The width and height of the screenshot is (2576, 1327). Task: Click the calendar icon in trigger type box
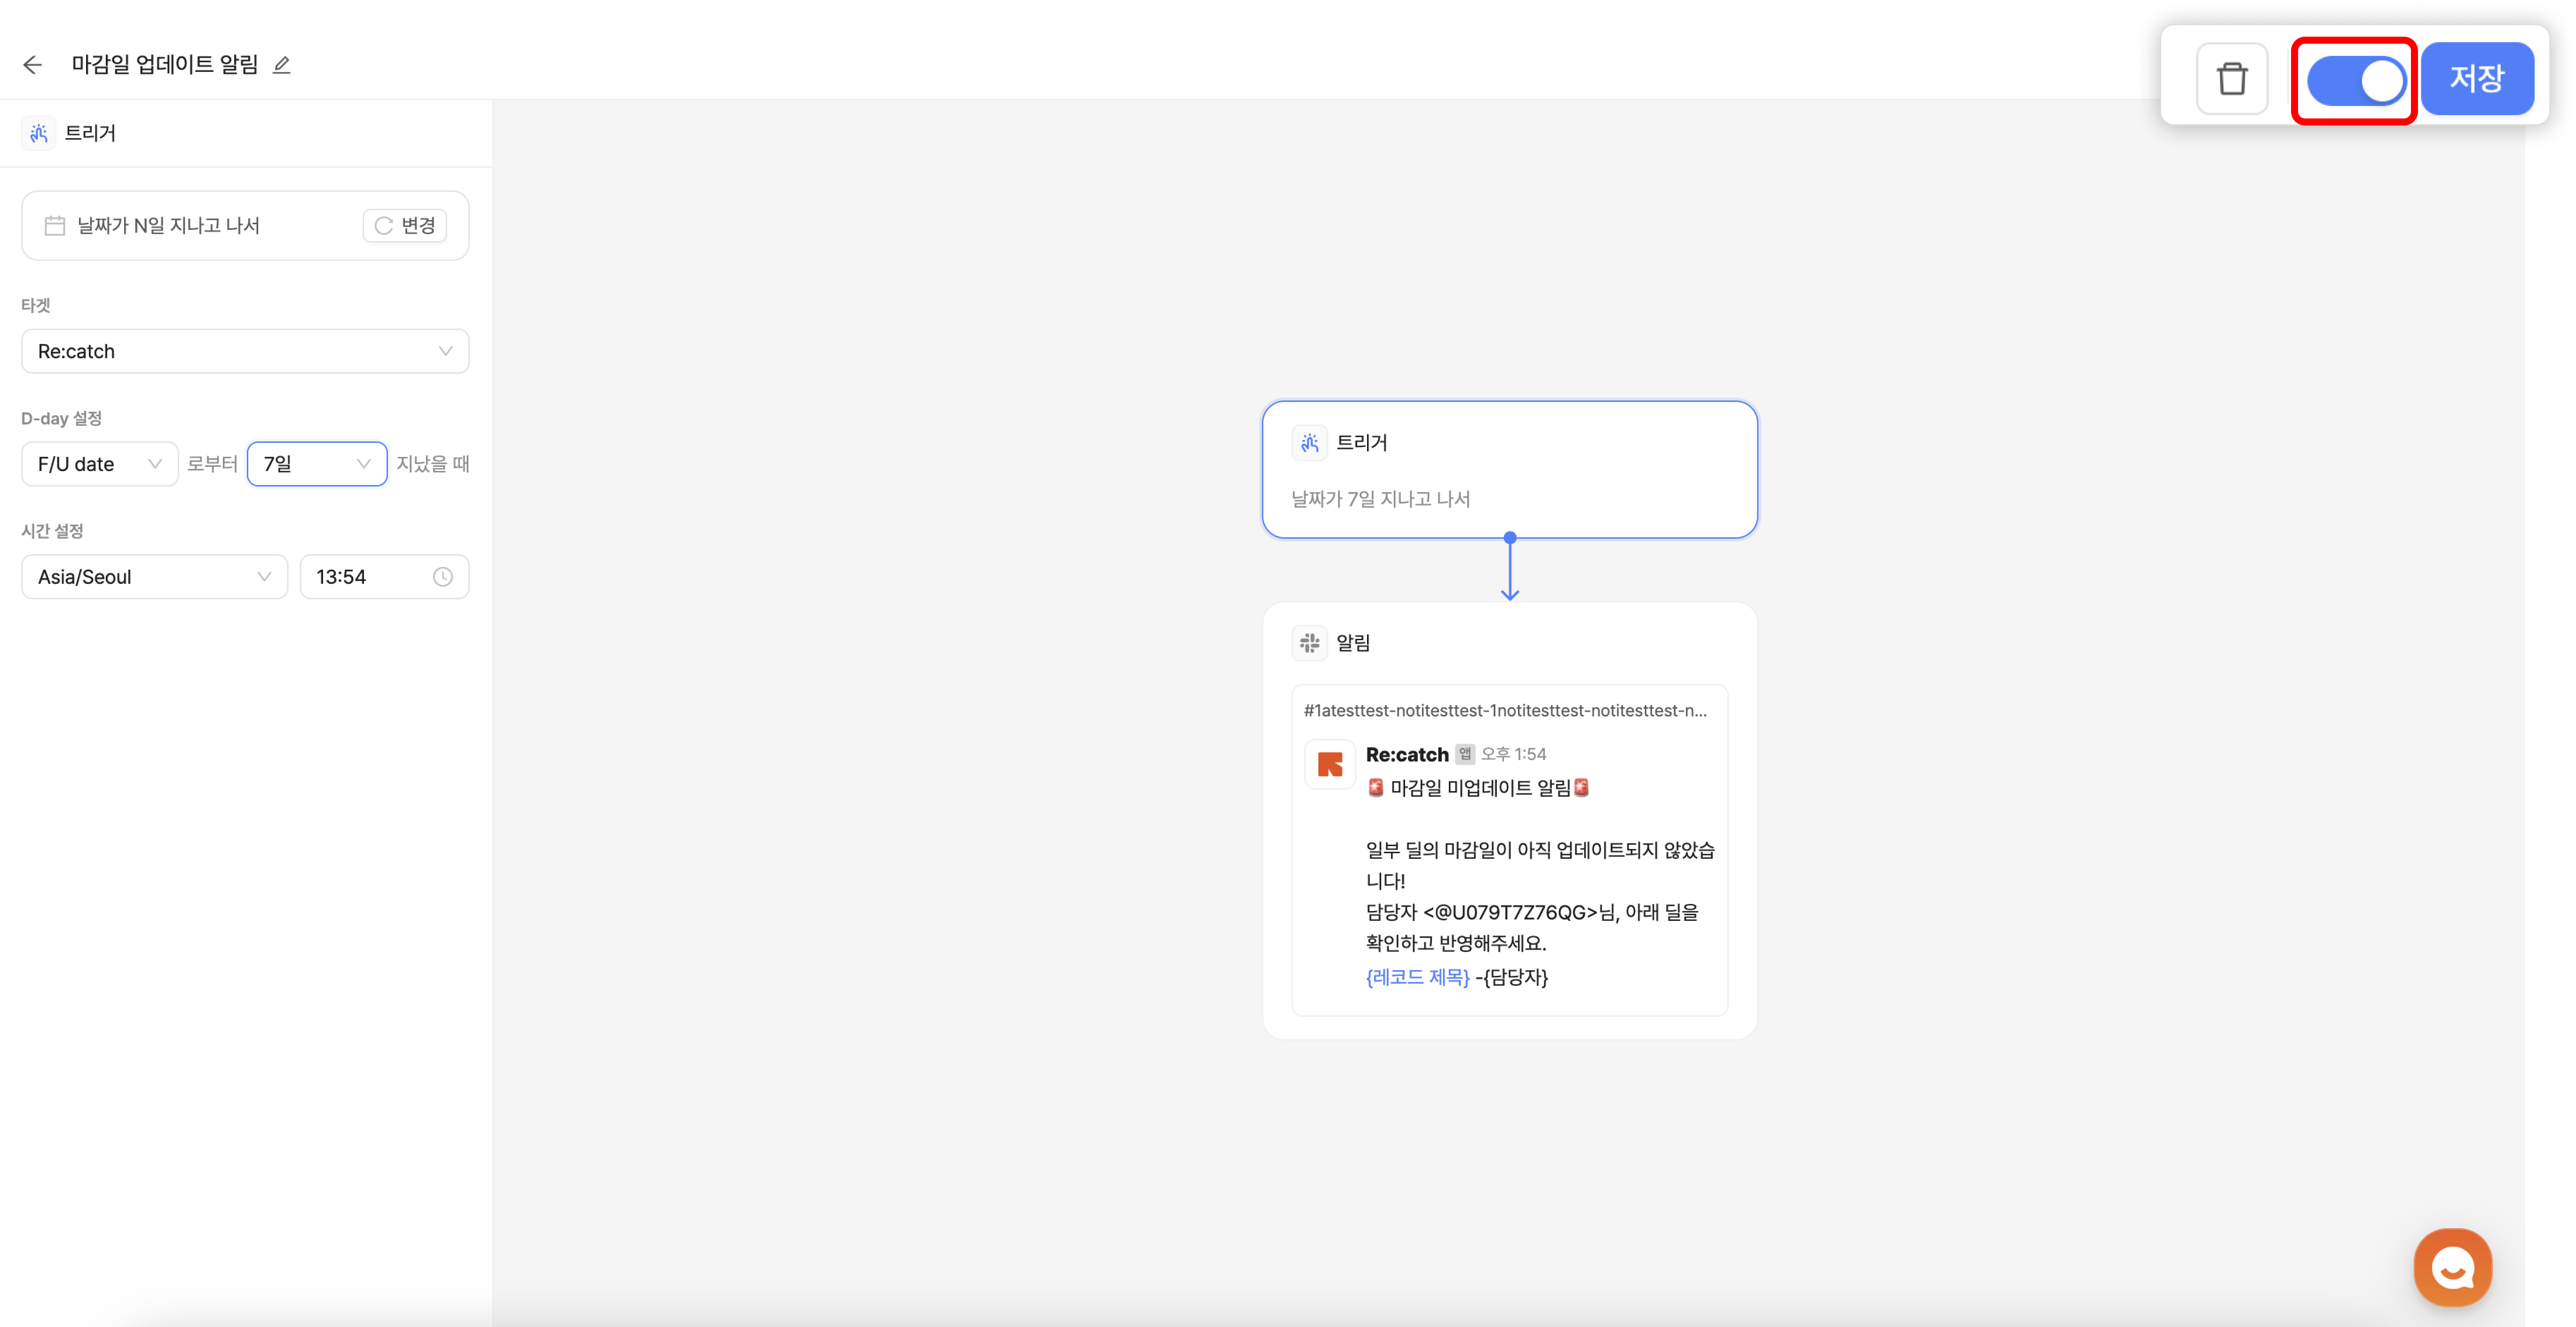55,226
